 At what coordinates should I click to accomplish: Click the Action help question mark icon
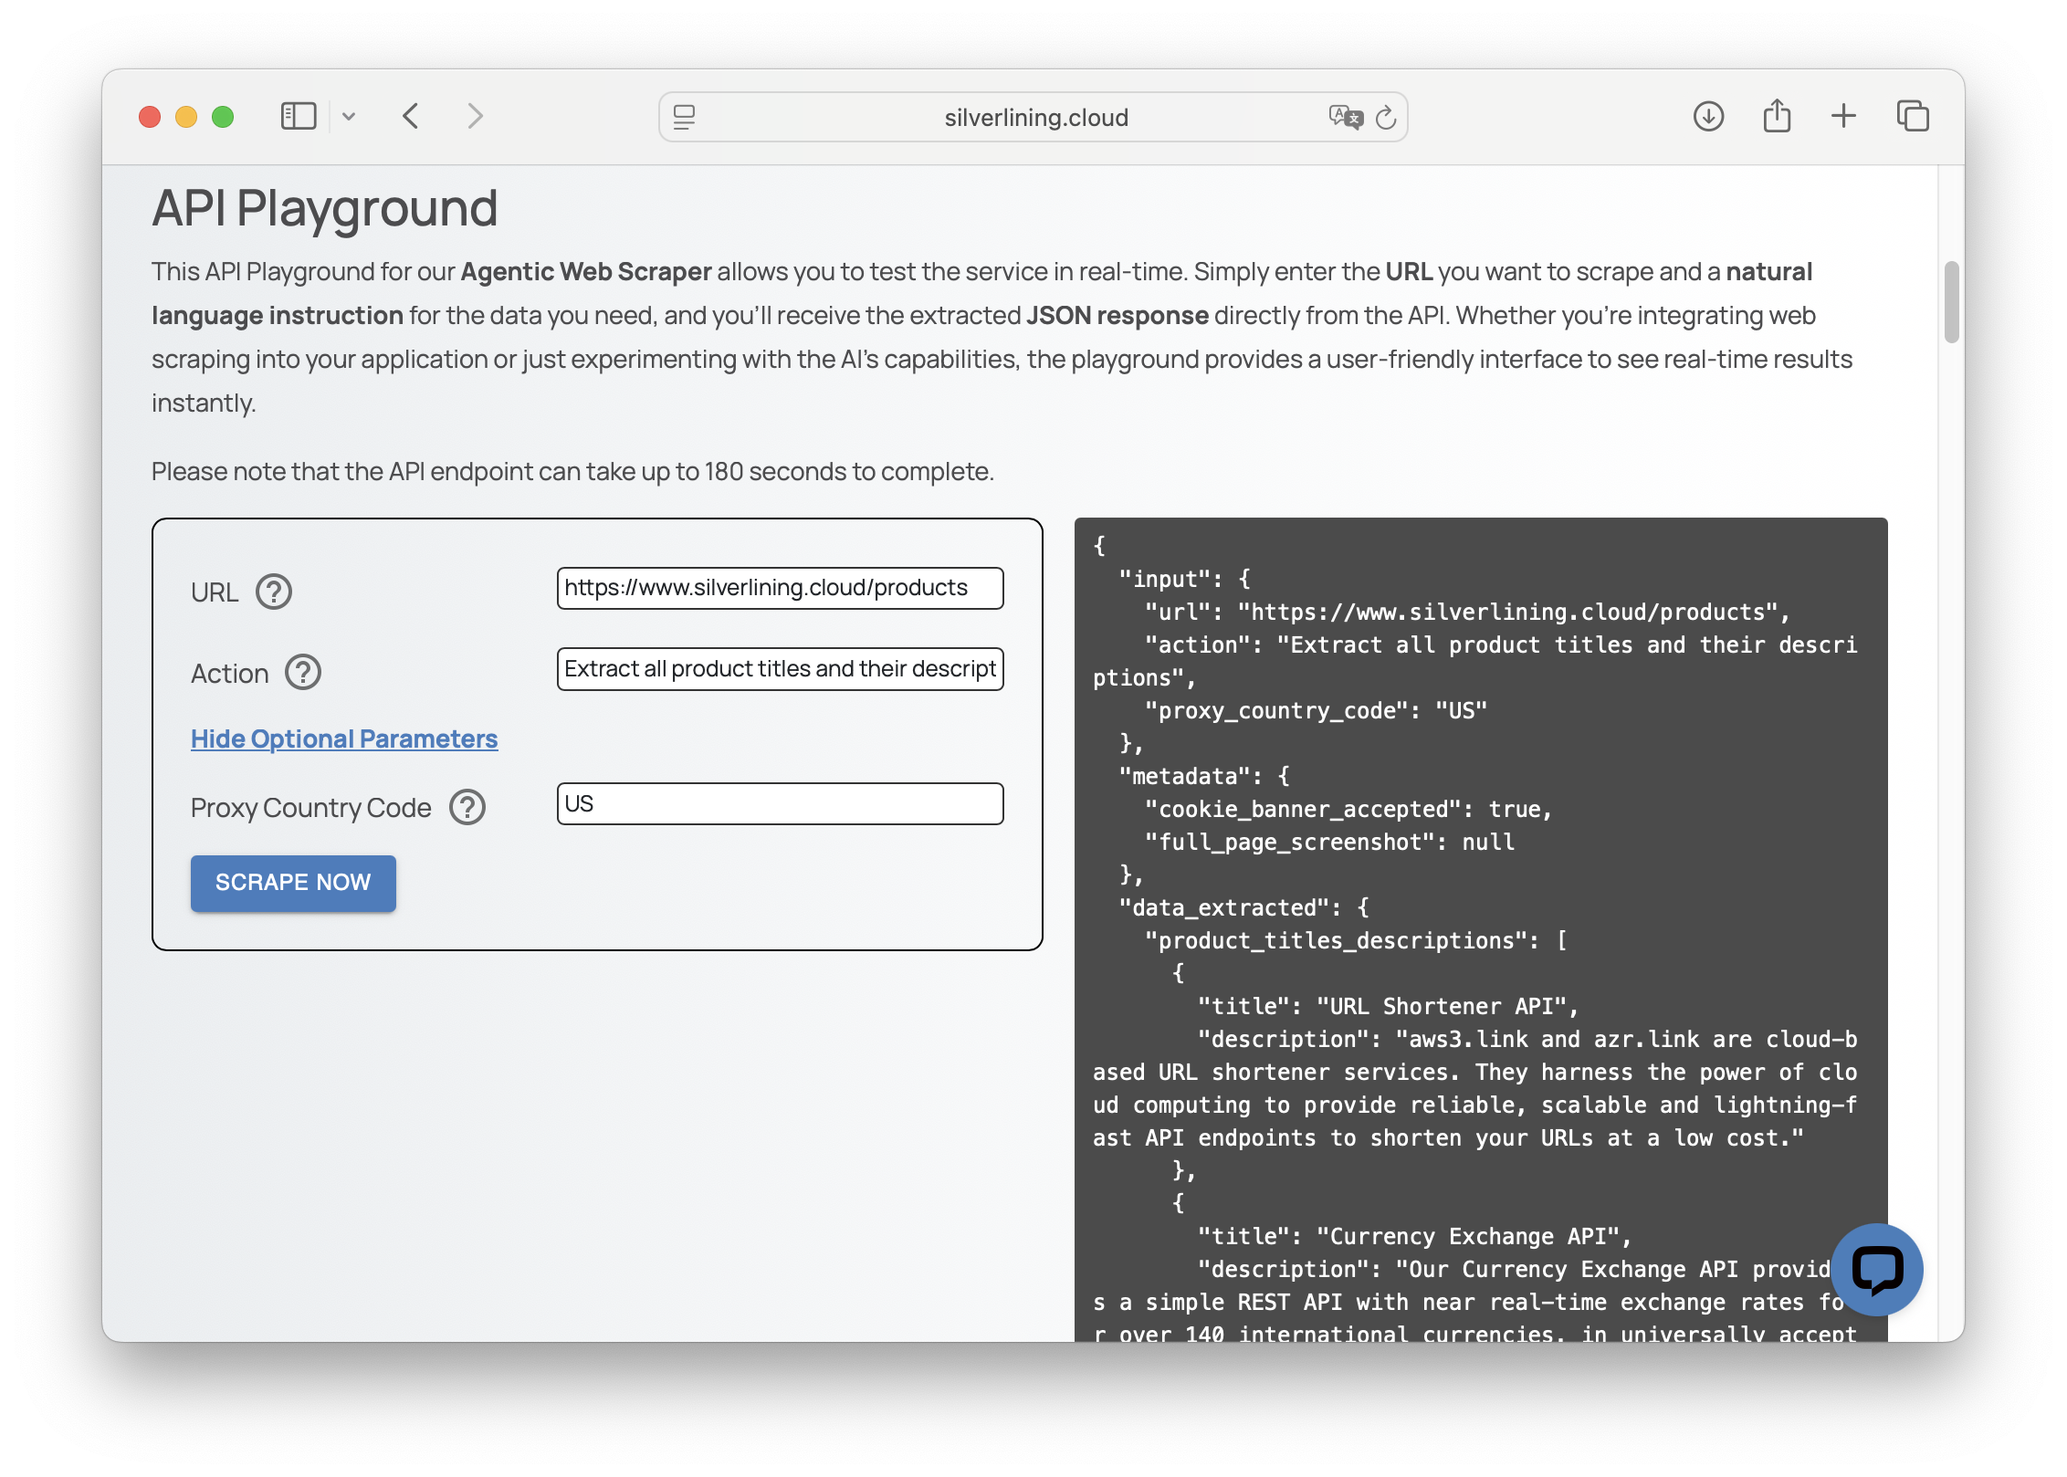point(303,673)
